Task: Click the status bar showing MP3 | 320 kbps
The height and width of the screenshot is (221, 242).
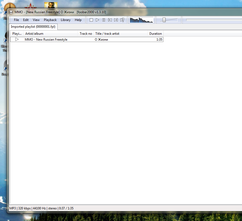Action: 41,208
